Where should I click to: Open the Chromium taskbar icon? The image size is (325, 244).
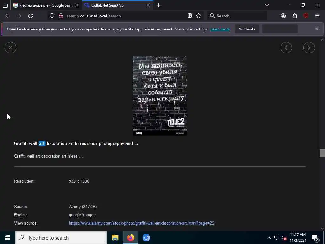[x=146, y=238]
